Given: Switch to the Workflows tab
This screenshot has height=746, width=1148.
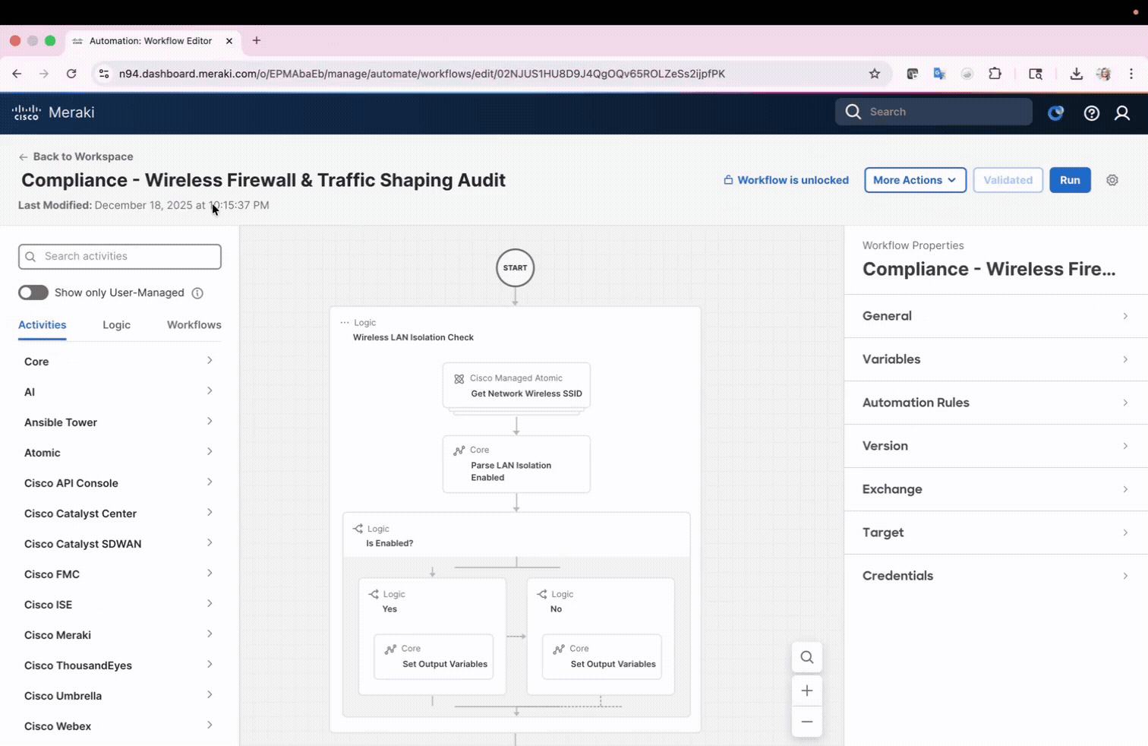Looking at the screenshot, I should click(x=194, y=325).
